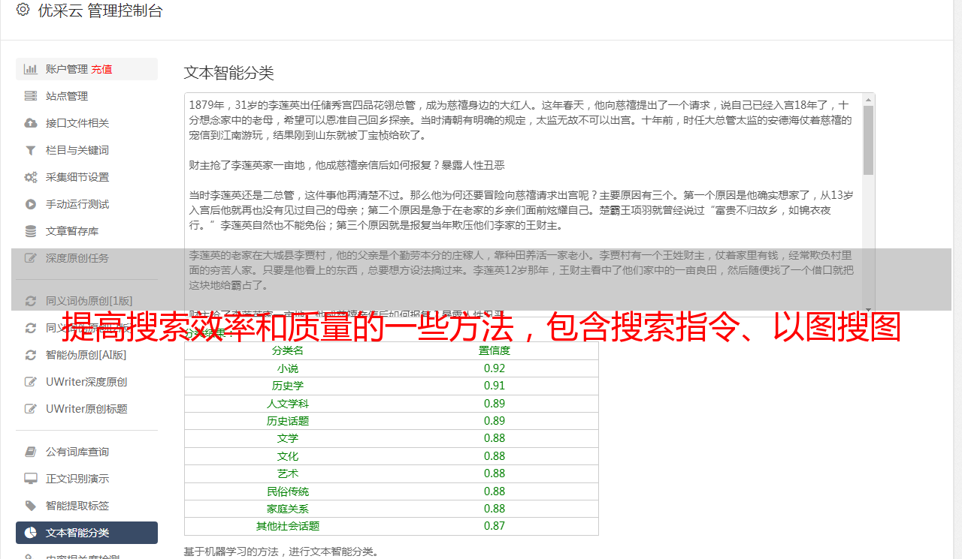Click the edit icon beside 深度原创任务
Screen dimensions: 962x559
(31, 258)
